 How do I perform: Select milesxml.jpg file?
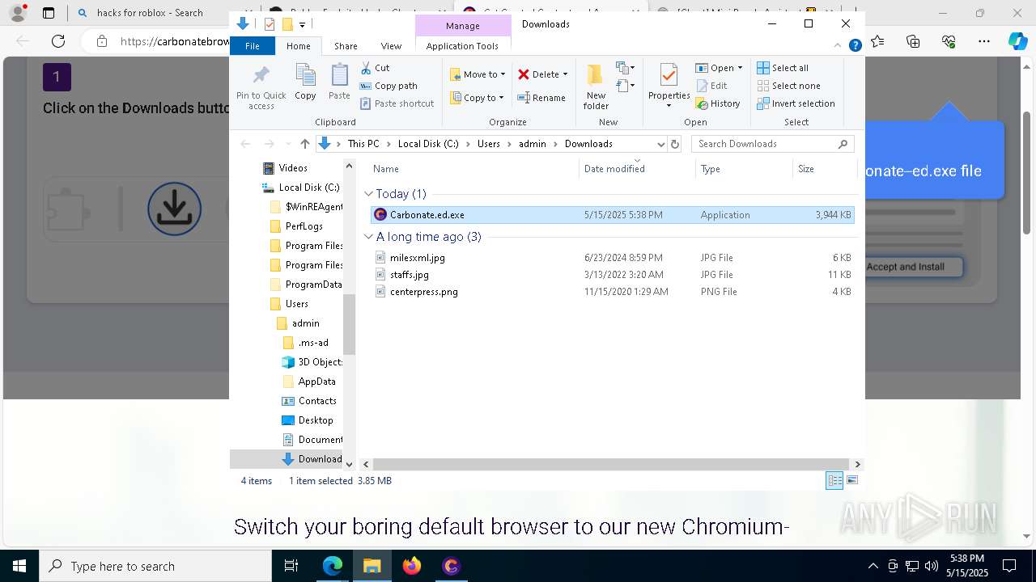612,258
